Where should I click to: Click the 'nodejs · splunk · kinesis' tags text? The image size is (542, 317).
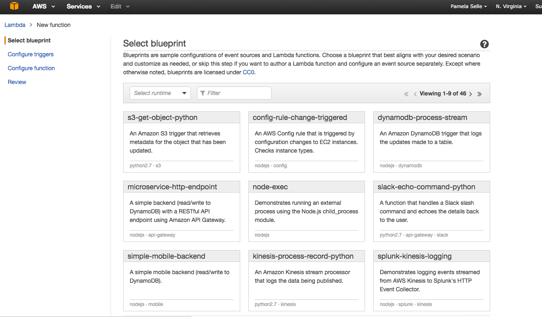point(406,304)
